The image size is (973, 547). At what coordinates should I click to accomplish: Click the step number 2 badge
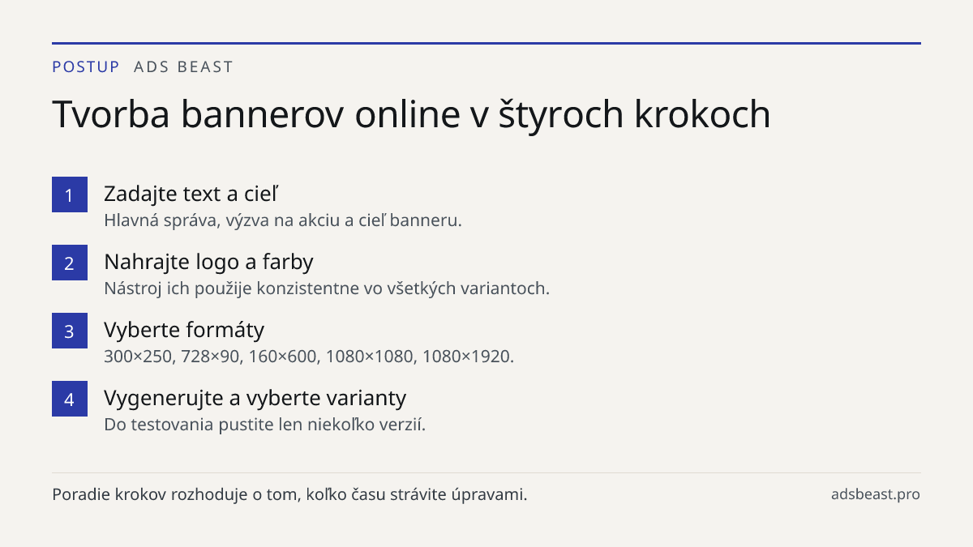70,263
